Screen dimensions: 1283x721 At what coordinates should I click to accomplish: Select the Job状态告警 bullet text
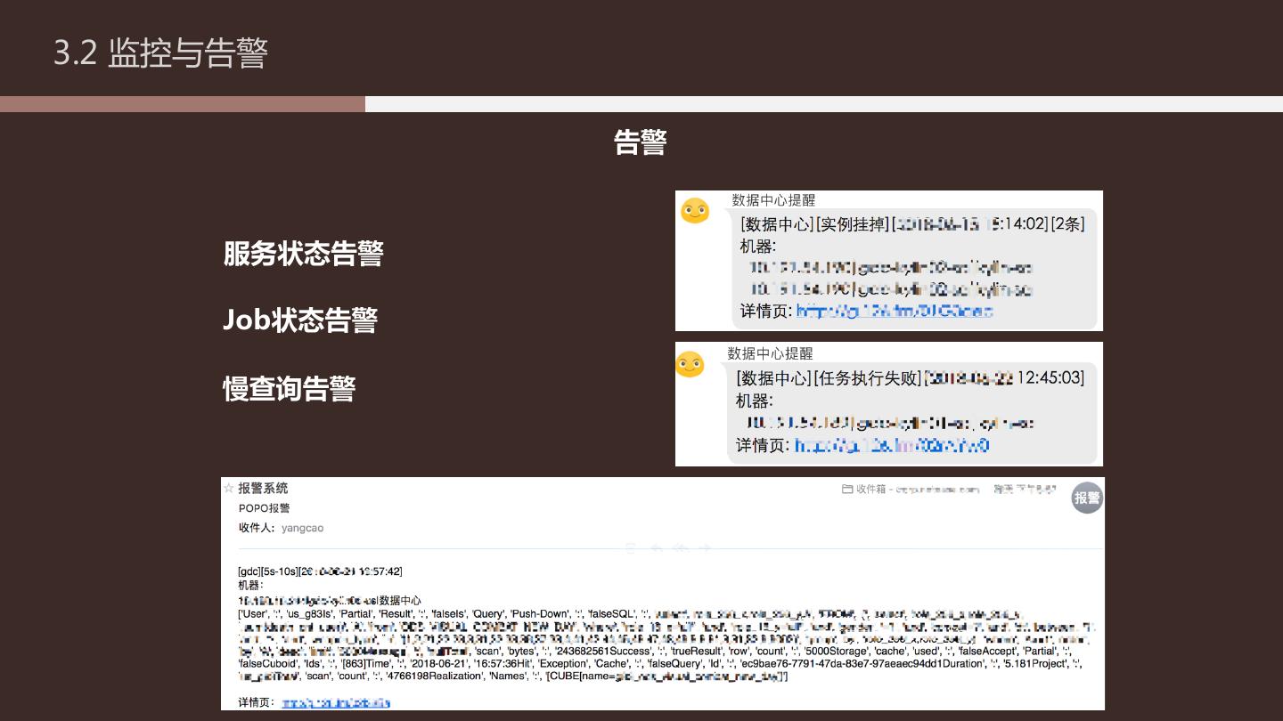[x=300, y=320]
